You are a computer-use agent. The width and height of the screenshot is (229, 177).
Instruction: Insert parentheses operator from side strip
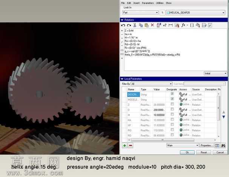122,50
